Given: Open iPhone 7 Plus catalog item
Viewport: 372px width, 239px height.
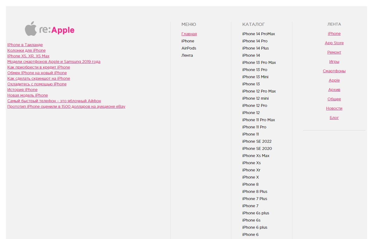Looking at the screenshot, I should click(x=255, y=198).
